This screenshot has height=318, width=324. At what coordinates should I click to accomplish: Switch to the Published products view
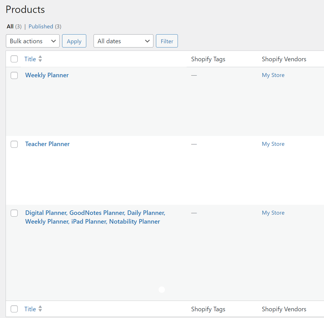click(41, 26)
